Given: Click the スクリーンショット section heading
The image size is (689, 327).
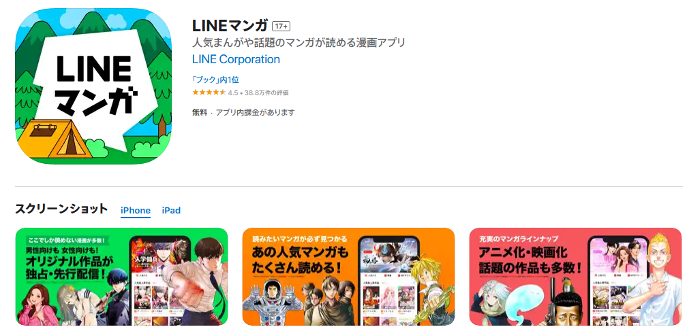Looking at the screenshot, I should [x=61, y=209].
